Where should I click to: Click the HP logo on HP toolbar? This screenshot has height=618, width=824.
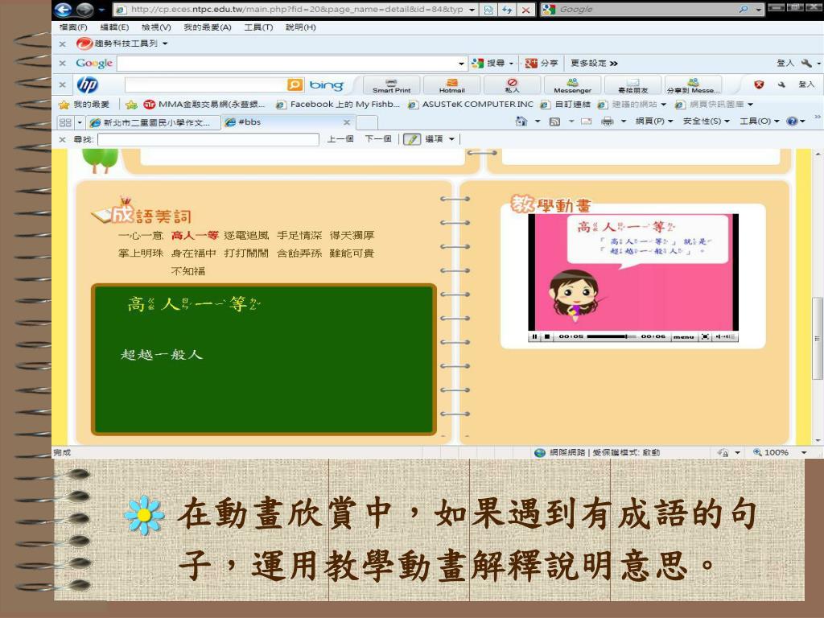click(87, 84)
